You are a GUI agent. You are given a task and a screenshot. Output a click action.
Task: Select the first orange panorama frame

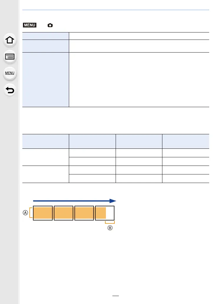[x=43, y=213]
